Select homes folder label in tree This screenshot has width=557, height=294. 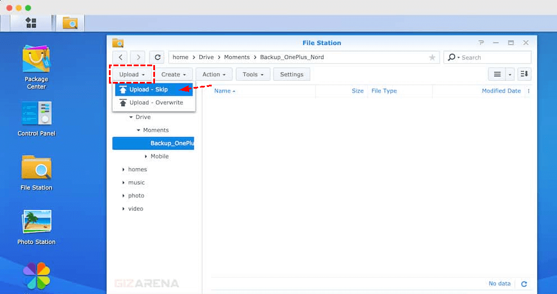(x=138, y=170)
